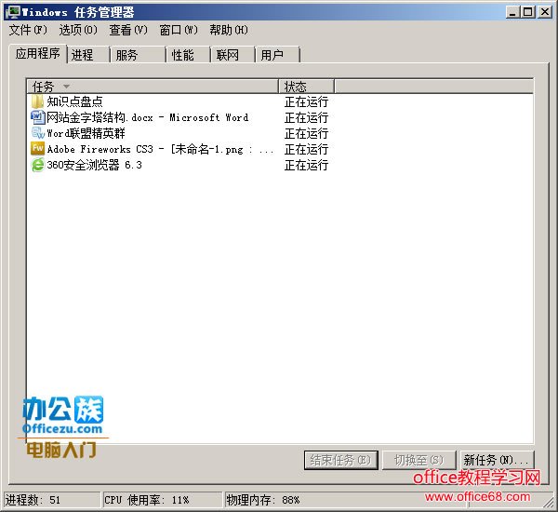This screenshot has height=512, width=558.
Task: Click the 新任务(N)... button
Action: click(497, 460)
